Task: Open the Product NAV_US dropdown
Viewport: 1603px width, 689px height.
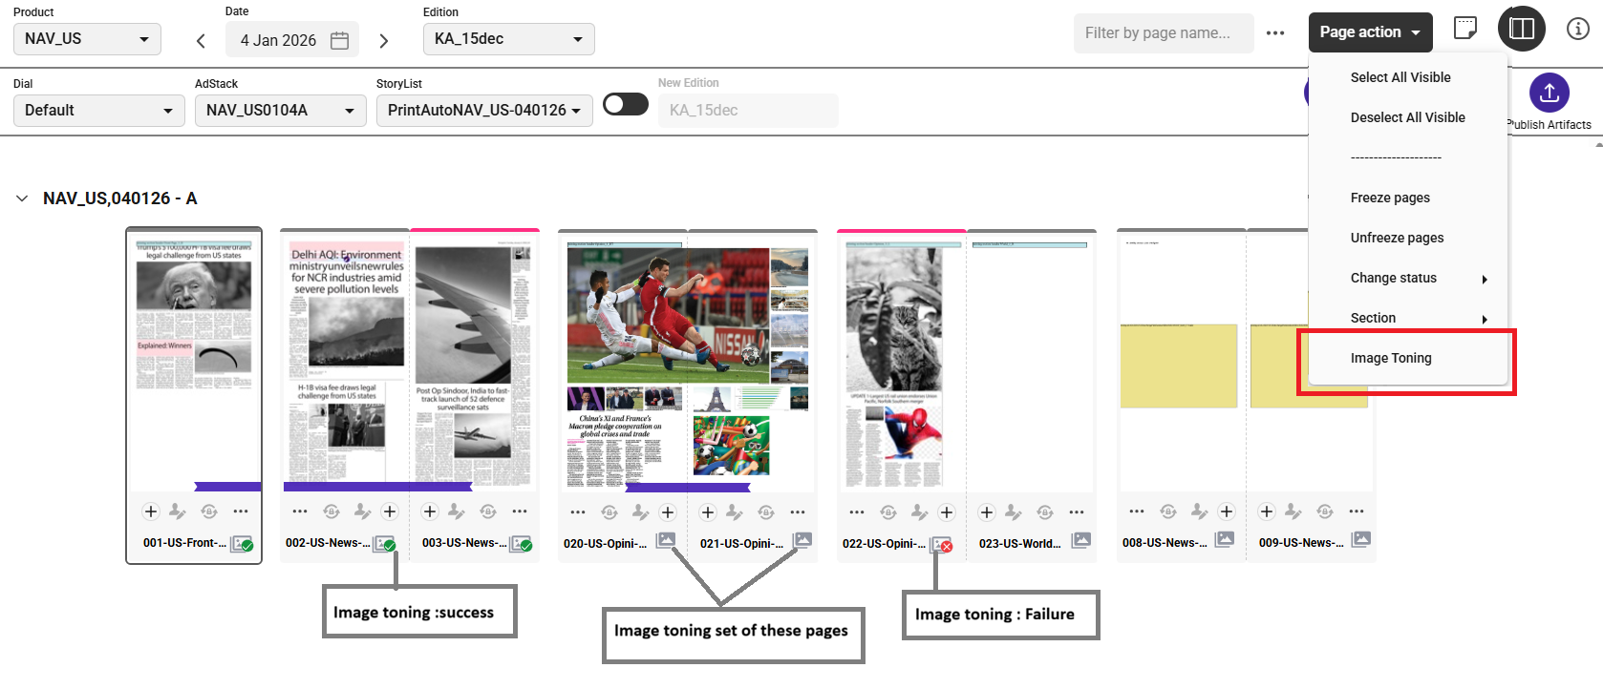Action: 87,39
